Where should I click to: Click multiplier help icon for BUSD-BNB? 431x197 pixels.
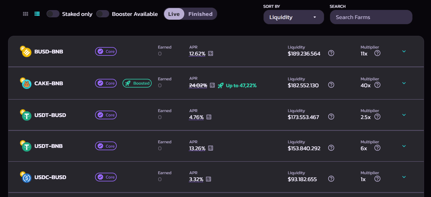(377, 53)
